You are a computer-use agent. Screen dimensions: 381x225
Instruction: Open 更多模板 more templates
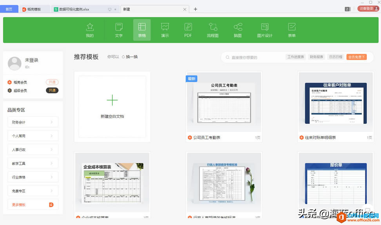[x=33, y=205]
